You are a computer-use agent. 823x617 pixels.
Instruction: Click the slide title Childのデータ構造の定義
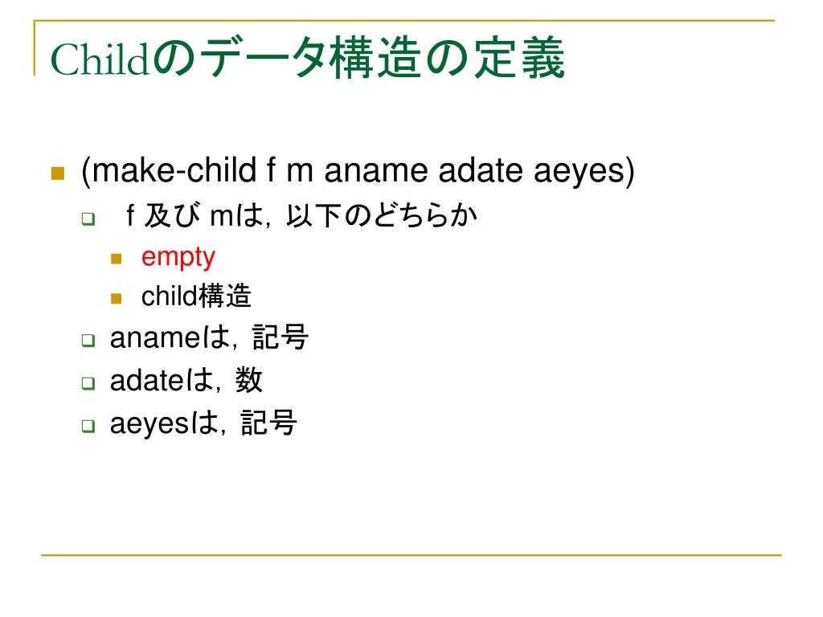tap(308, 58)
